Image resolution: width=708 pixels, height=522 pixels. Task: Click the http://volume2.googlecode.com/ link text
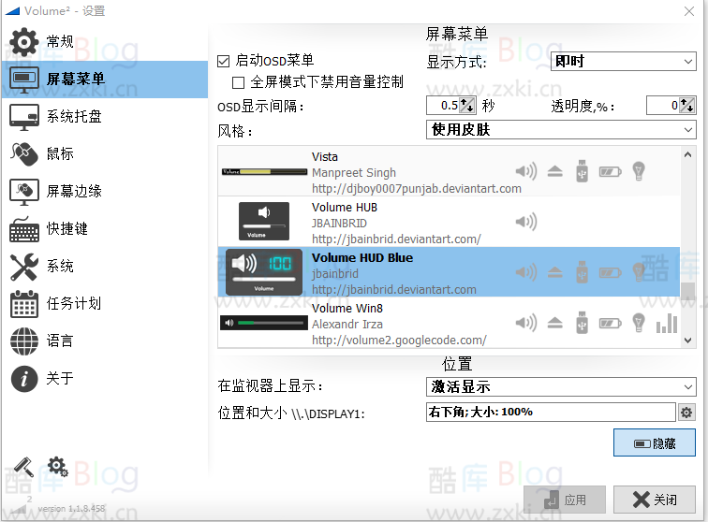(x=399, y=341)
